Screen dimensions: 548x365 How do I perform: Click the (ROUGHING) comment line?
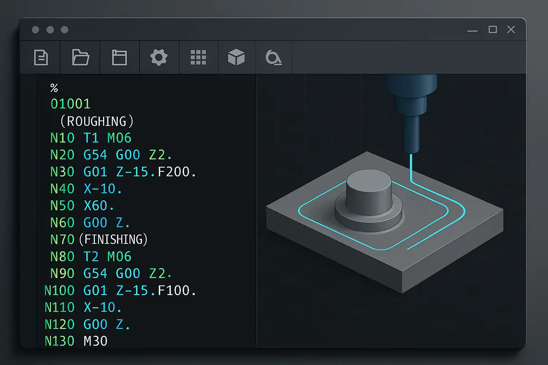coord(97,121)
